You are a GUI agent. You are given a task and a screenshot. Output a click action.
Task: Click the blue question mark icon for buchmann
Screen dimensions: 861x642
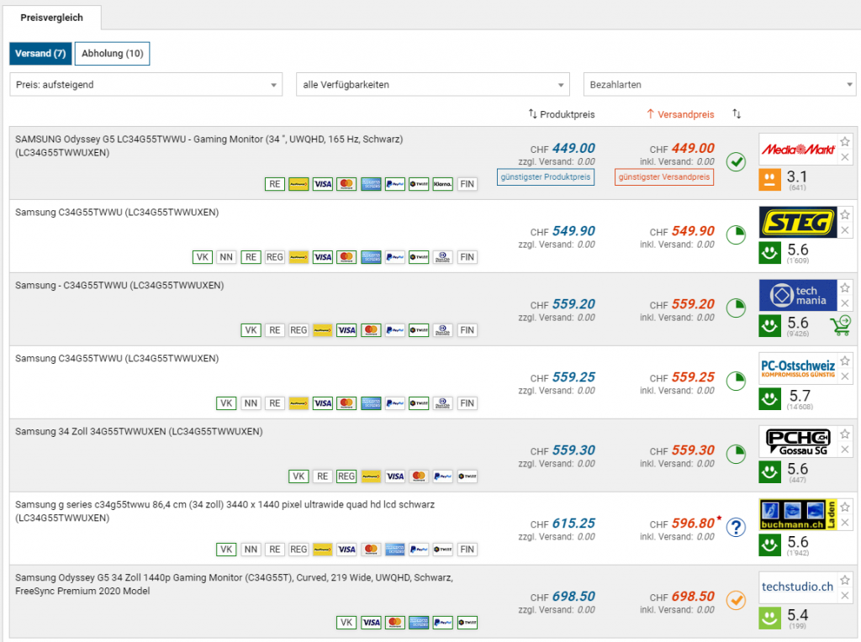tap(736, 527)
